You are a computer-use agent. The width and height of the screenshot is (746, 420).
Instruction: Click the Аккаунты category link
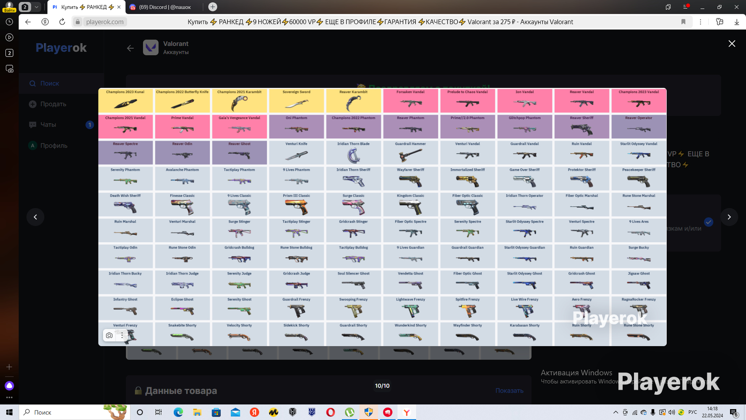click(176, 52)
